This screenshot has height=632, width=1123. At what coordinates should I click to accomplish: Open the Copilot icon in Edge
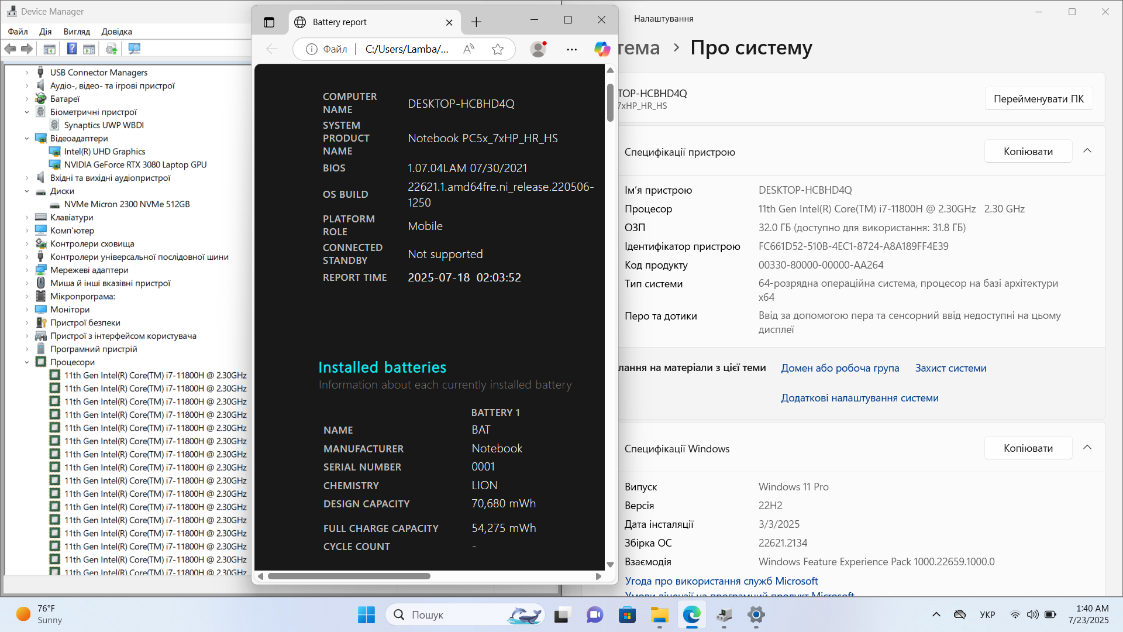point(602,49)
